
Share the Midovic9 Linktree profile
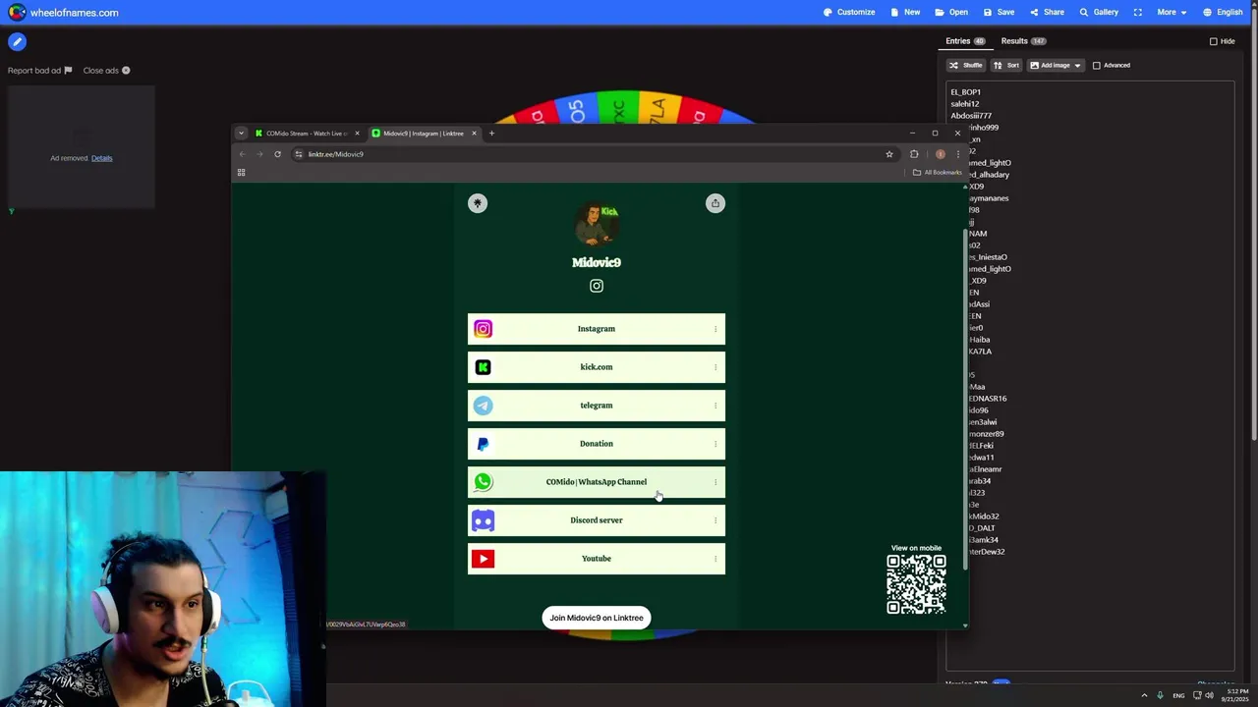[715, 203]
